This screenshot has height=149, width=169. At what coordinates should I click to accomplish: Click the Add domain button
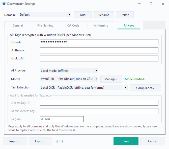pyautogui.click(x=83, y=15)
